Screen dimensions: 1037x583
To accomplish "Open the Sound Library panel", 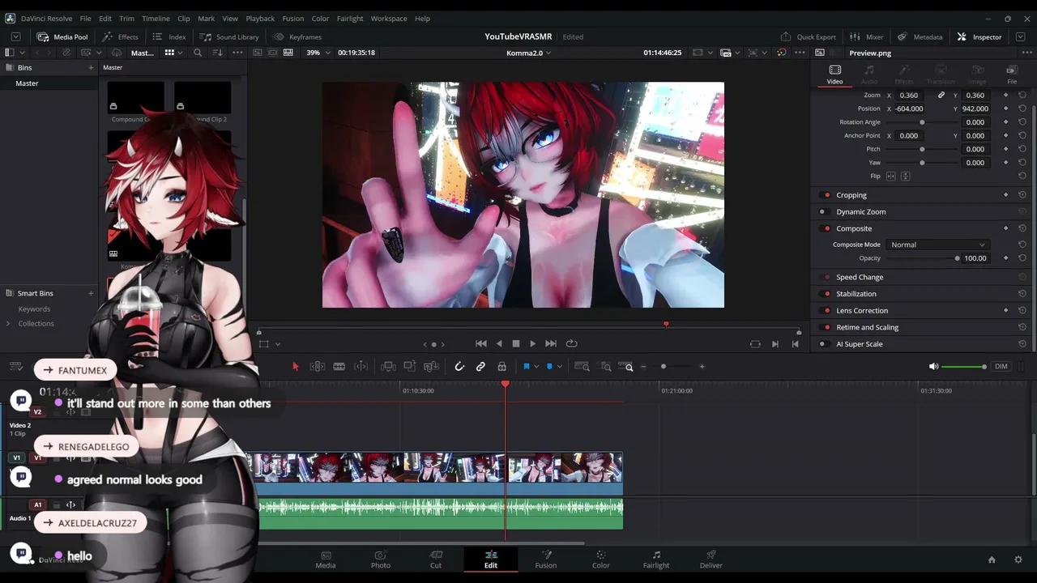I will pos(229,36).
